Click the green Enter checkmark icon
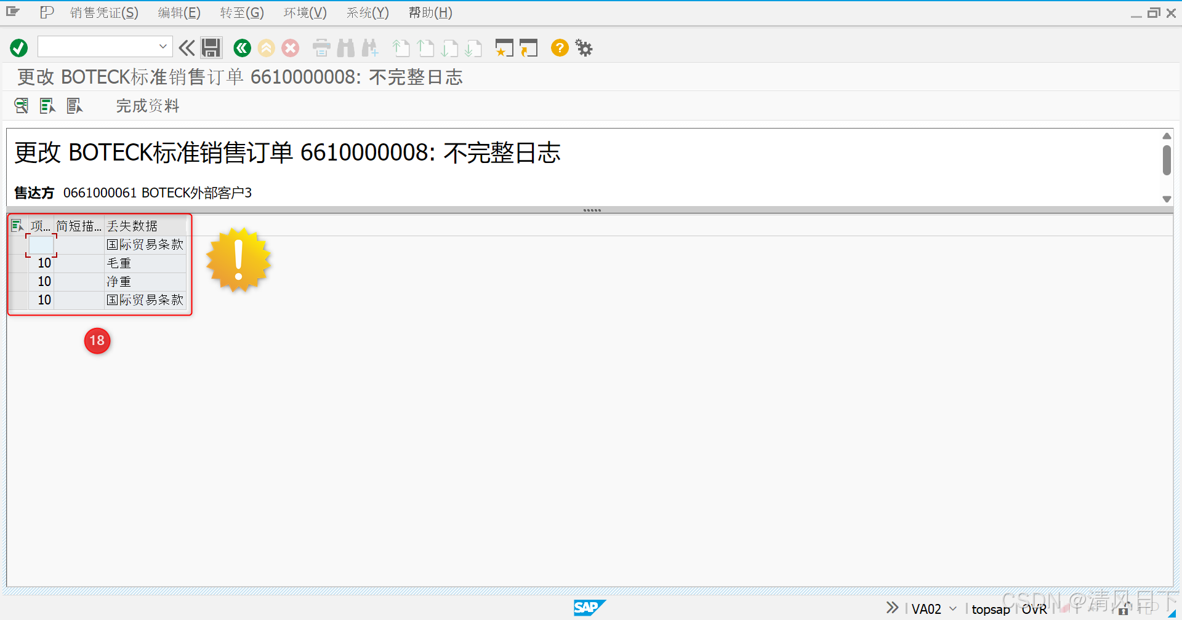The height and width of the screenshot is (620, 1182). [19, 48]
